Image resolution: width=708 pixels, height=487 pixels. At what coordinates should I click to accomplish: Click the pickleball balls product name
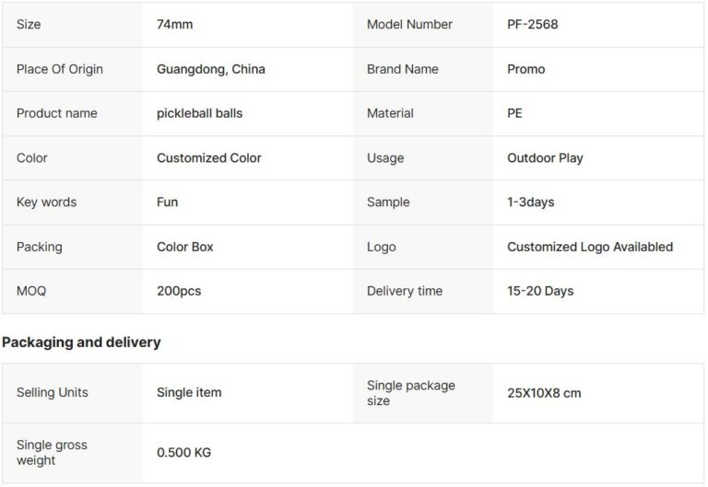(x=199, y=113)
